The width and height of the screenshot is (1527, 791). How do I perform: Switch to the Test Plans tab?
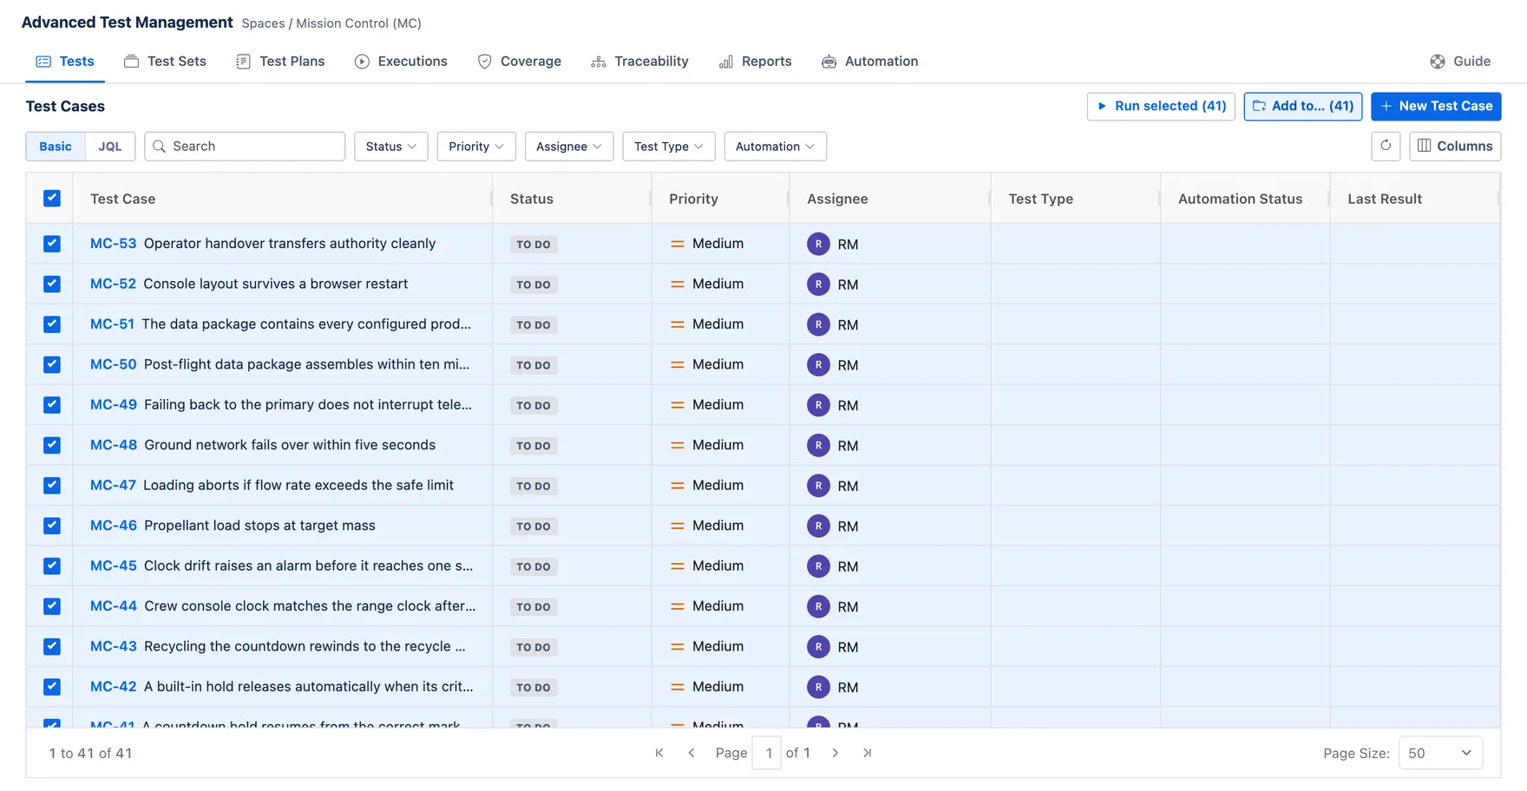point(280,62)
